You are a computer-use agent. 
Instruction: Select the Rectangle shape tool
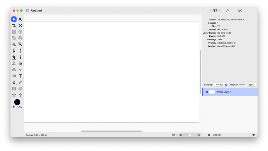(x=14, y=89)
